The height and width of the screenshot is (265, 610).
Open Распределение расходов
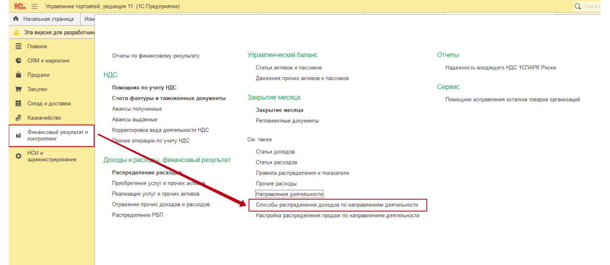[x=147, y=173]
